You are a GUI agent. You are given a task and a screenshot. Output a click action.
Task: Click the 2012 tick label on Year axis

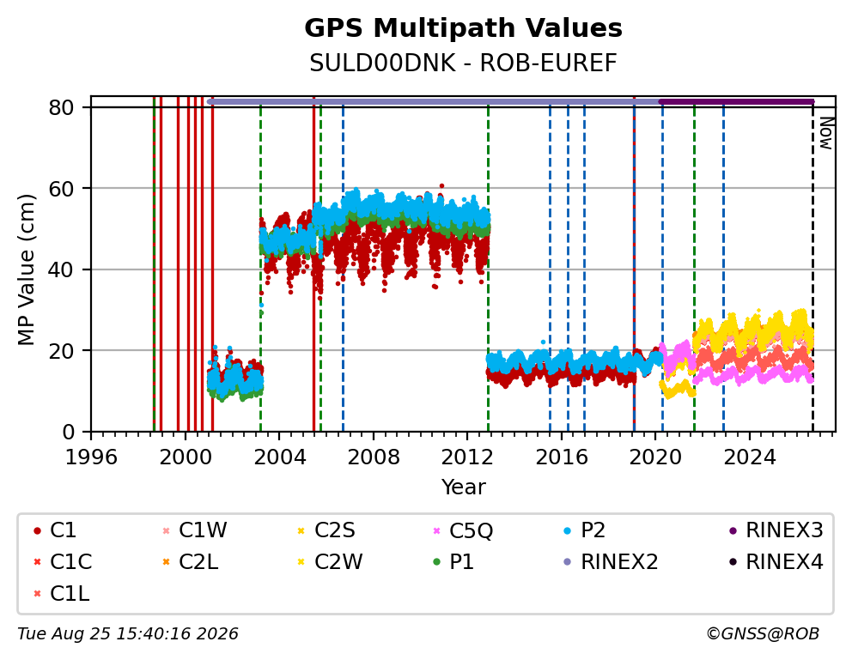467,457
